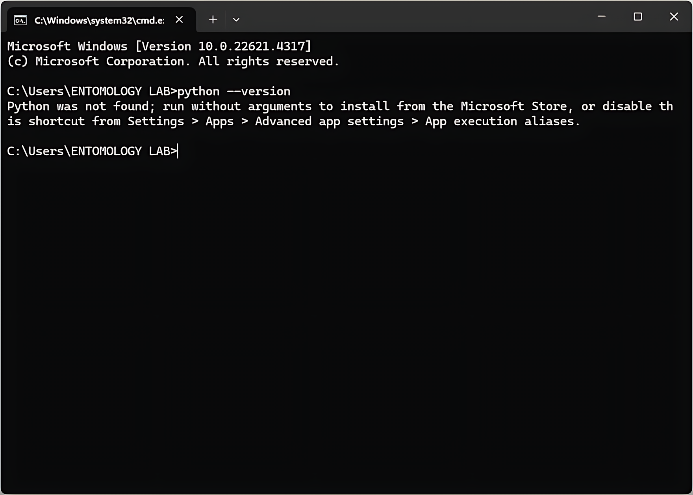Click the active prompt line at the cursor
This screenshot has height=495, width=693.
[178, 151]
